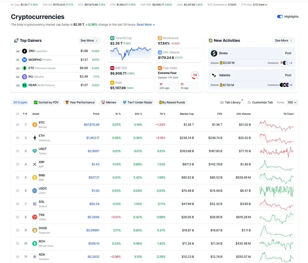Expand the Read More text
The height and width of the screenshot is (263, 308).
point(146,24)
